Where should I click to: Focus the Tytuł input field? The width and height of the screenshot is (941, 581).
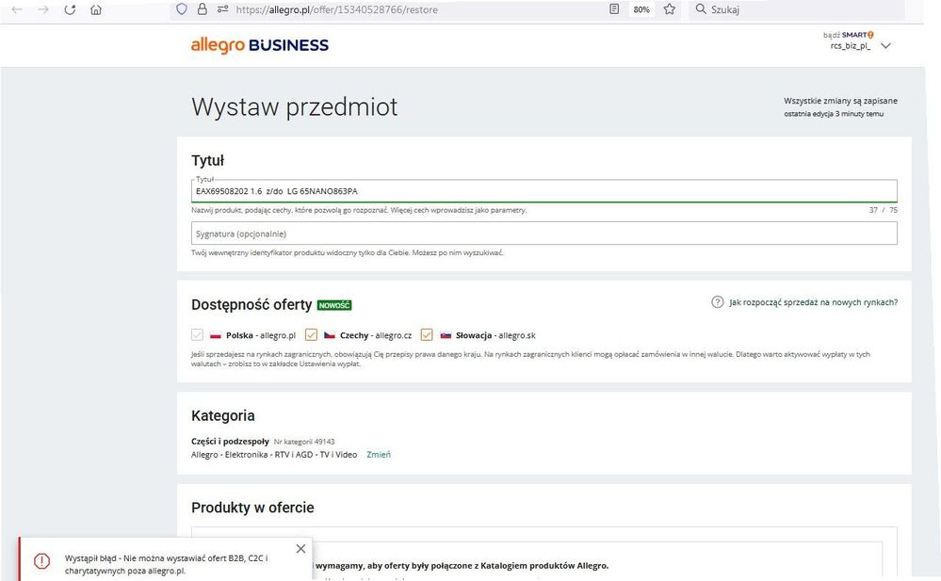point(544,191)
